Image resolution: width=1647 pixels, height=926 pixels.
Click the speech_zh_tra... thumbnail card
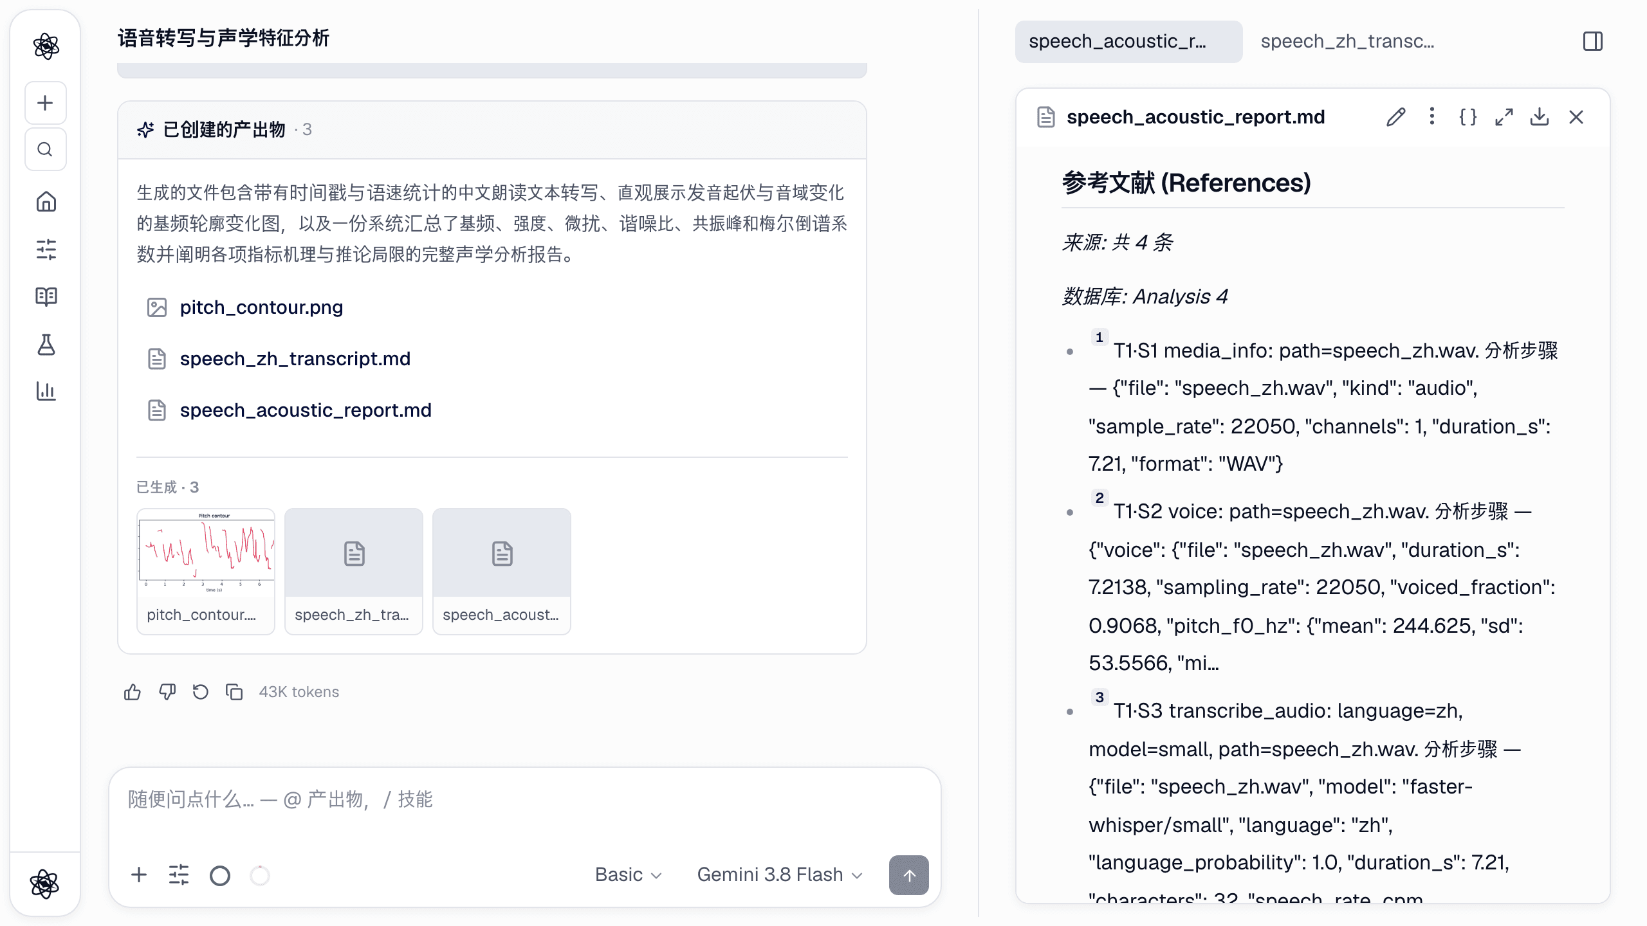pyautogui.click(x=354, y=571)
